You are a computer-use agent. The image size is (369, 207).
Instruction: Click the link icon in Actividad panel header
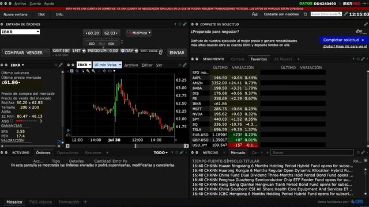(182, 152)
